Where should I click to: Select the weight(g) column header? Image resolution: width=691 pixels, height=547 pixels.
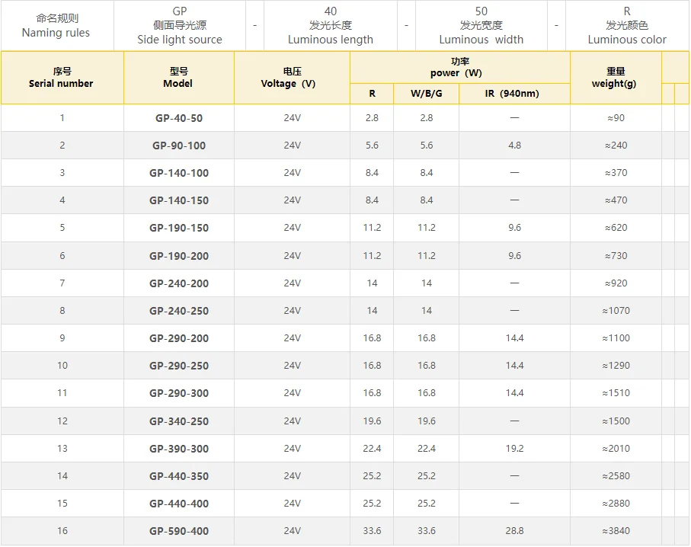[616, 78]
